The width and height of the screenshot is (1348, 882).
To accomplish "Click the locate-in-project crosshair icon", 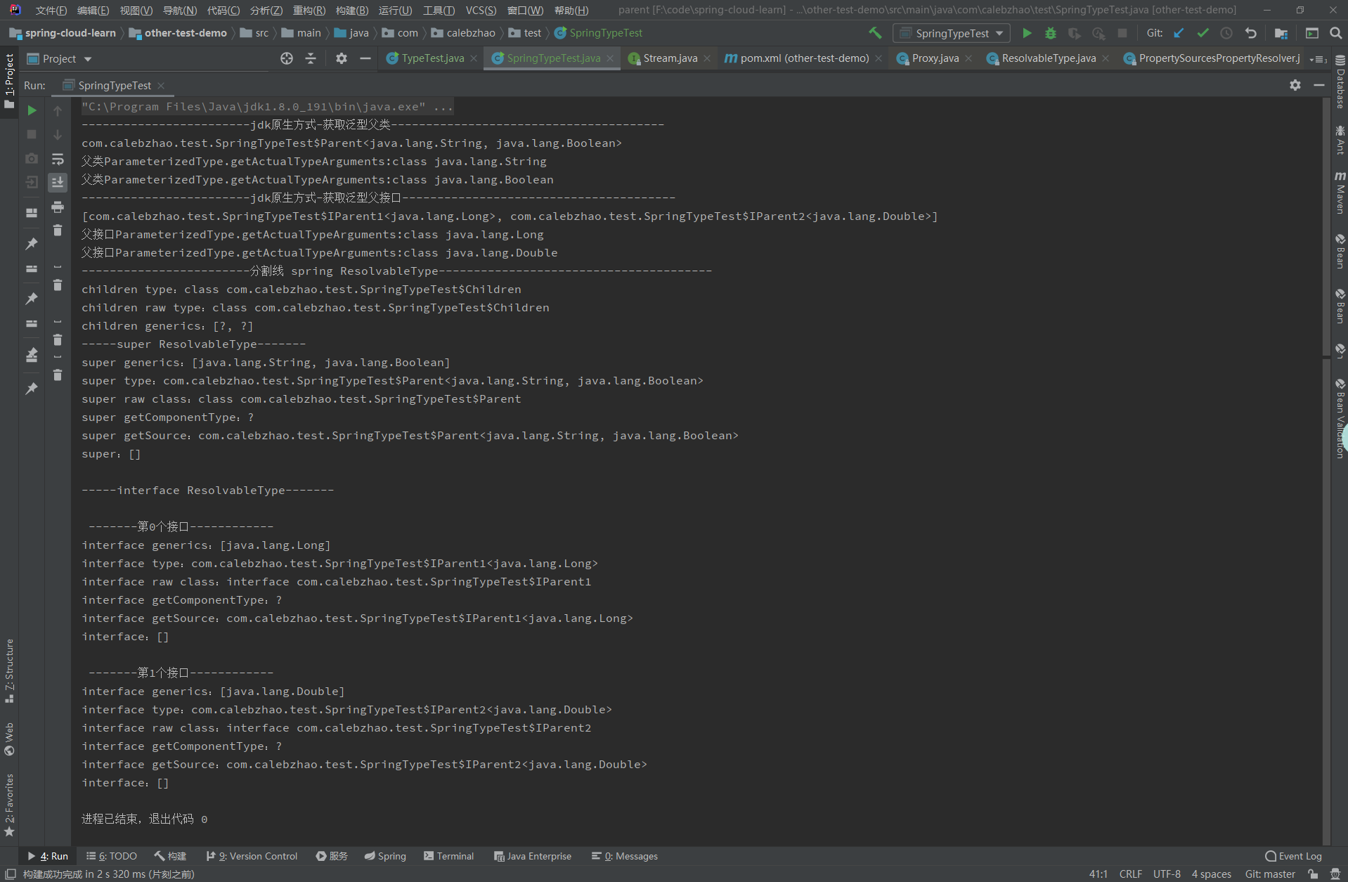I will point(287,59).
